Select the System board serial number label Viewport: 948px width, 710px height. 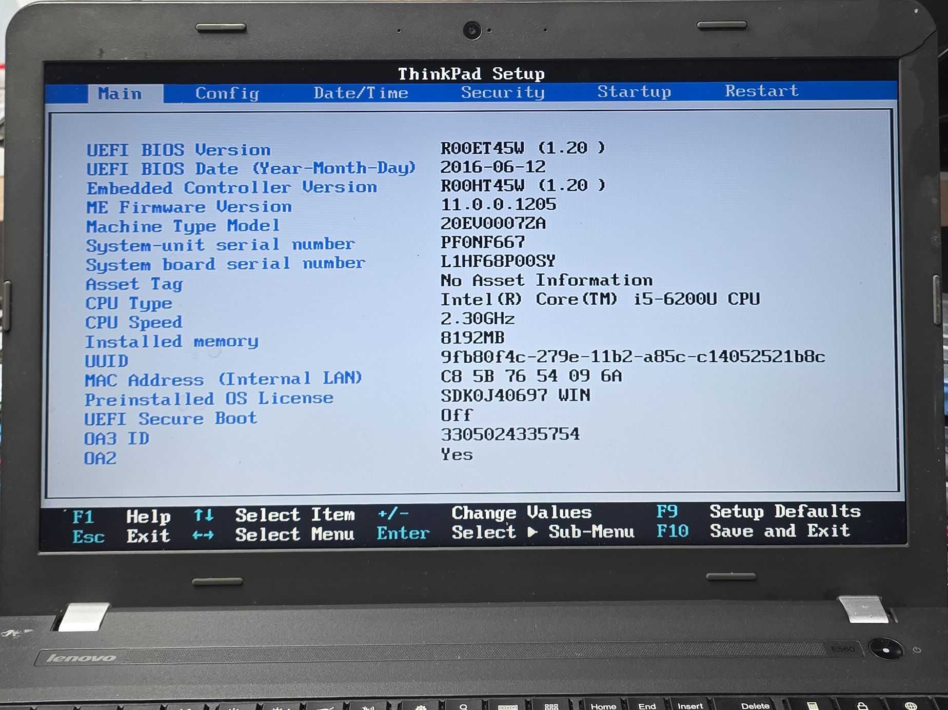tap(225, 264)
